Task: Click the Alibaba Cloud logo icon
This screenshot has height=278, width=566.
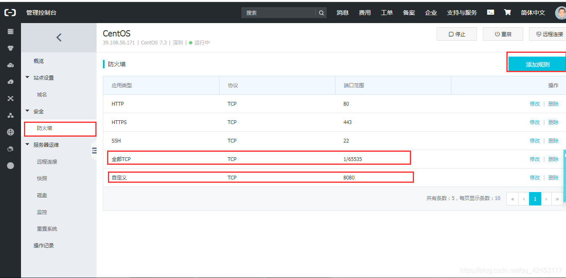Action: click(x=10, y=13)
